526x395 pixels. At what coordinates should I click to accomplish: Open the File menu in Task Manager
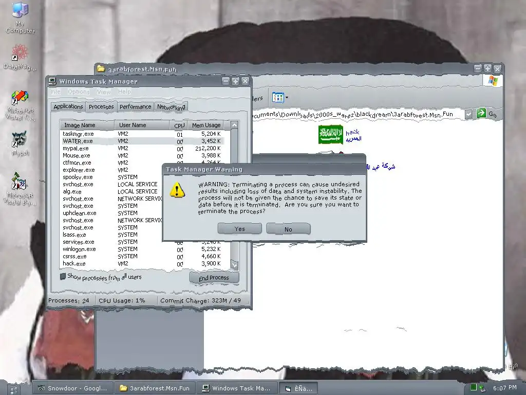point(55,92)
